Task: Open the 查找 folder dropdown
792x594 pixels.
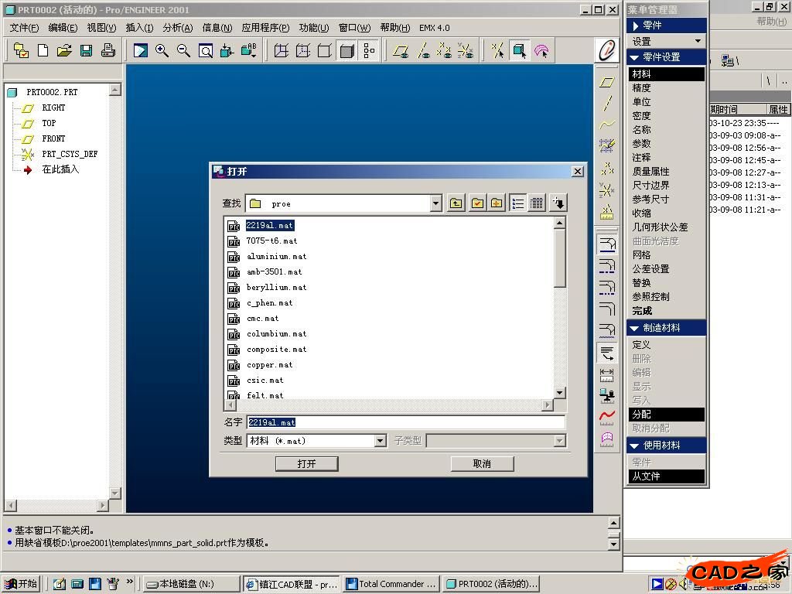Action: point(435,203)
